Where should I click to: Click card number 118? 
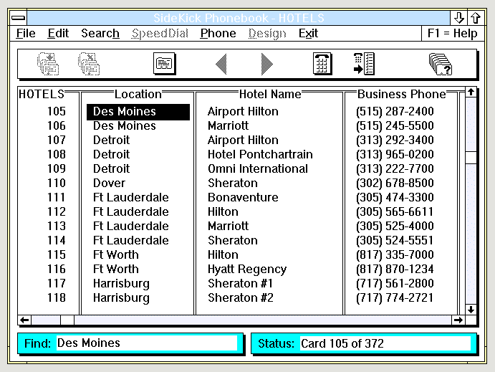click(x=57, y=297)
